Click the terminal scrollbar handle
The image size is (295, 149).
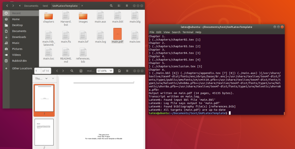point(284,113)
